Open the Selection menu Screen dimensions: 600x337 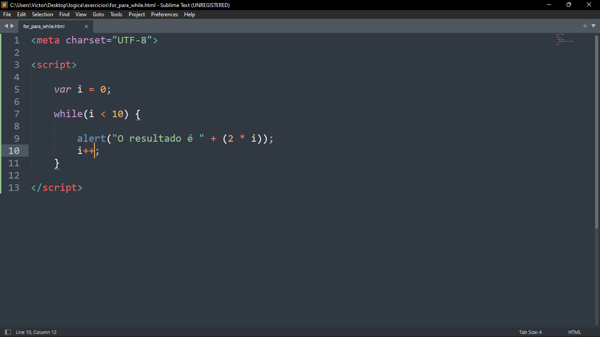click(x=43, y=14)
